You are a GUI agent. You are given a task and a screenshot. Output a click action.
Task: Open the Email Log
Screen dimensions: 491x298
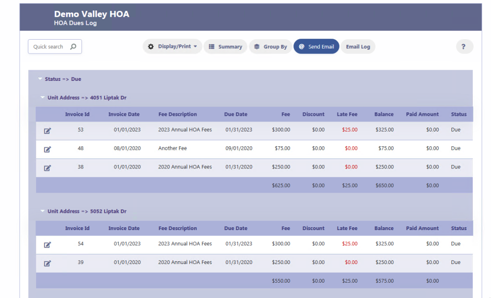coord(358,46)
